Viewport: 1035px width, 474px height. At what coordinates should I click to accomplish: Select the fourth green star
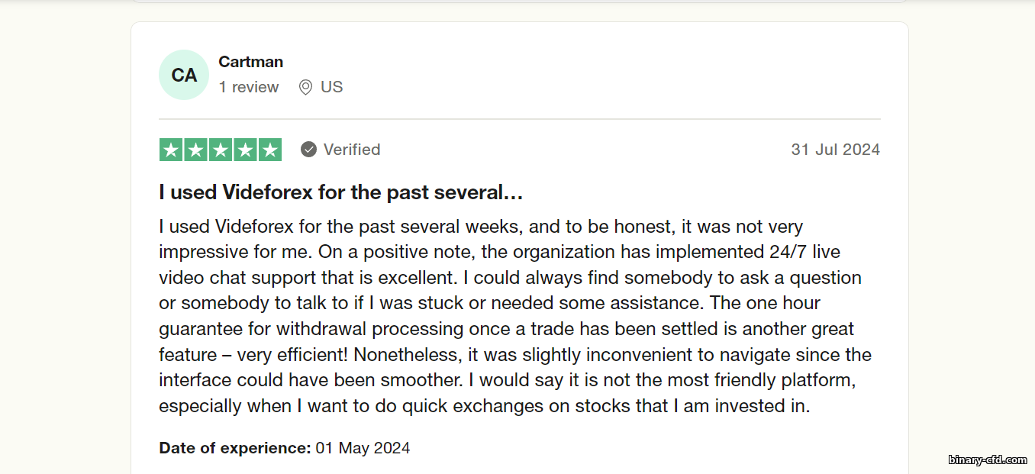[x=245, y=150]
